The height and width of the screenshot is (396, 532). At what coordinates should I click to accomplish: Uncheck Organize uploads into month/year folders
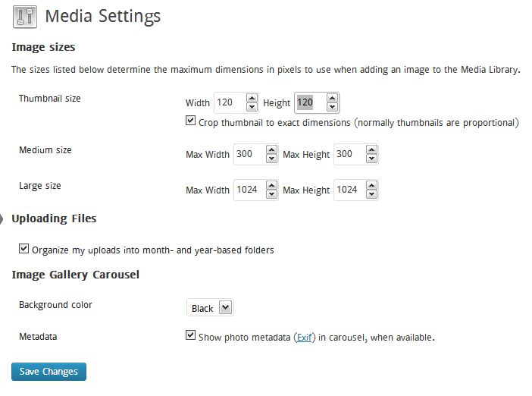(x=23, y=249)
